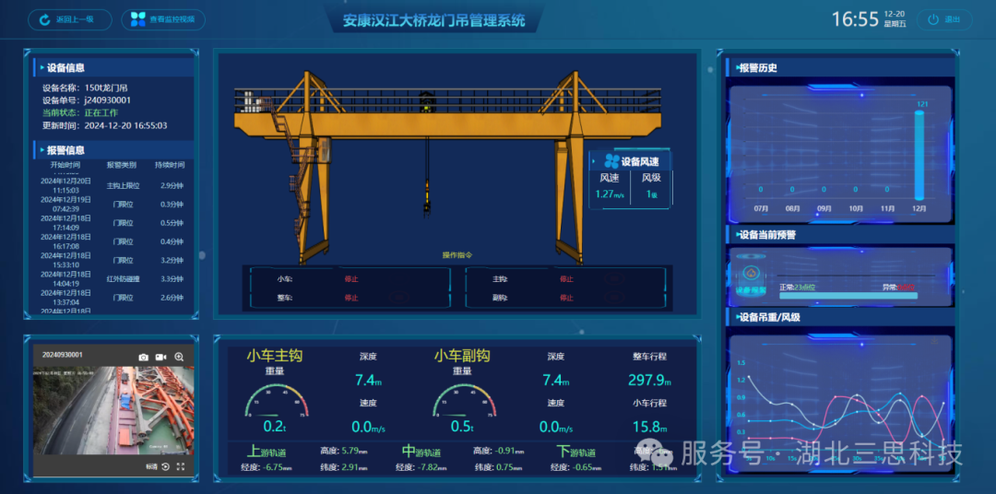Expand video feed to fullscreen
This screenshot has width=996, height=494.
(x=181, y=467)
